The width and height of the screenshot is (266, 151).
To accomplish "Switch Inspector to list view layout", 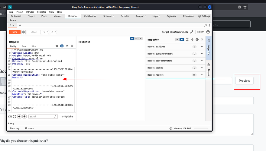I will tap(177, 39).
